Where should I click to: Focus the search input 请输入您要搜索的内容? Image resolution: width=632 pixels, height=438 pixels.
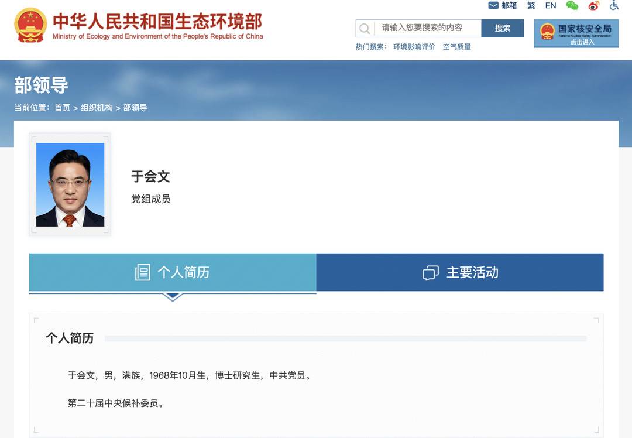pyautogui.click(x=427, y=28)
